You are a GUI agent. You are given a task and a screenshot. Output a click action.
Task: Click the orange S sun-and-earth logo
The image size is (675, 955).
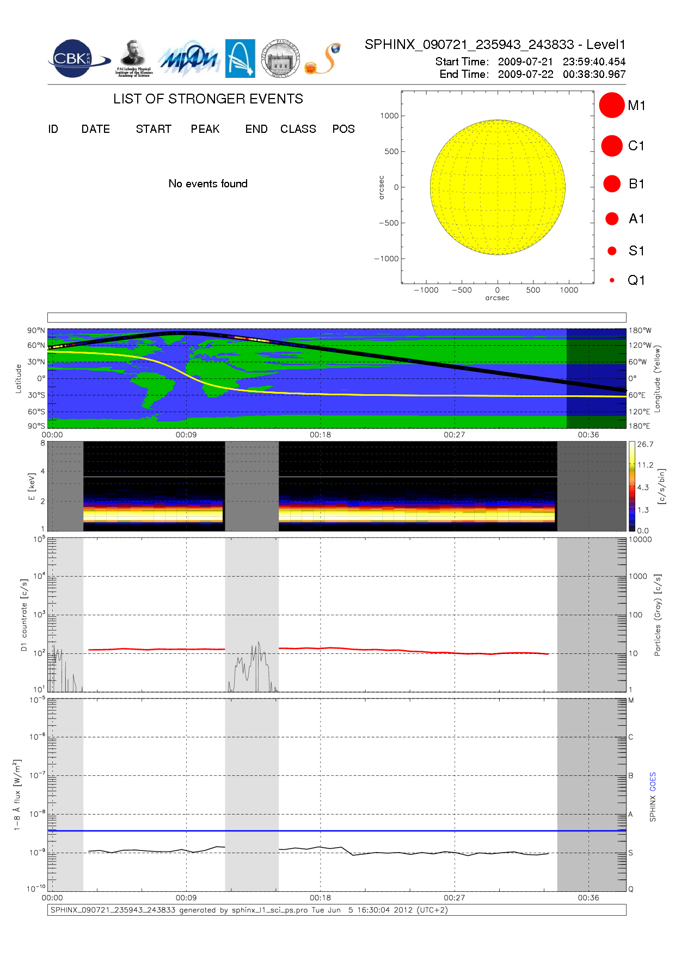324,59
